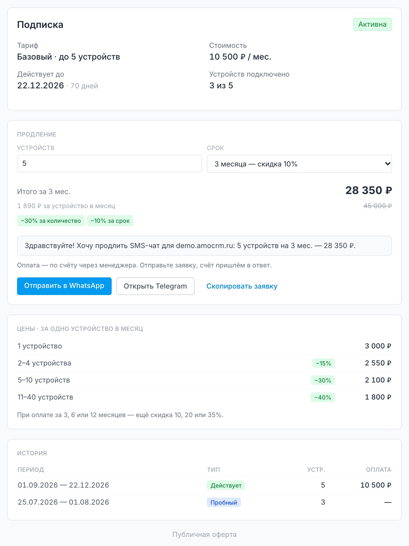Click the Период column header
This screenshot has width=409, height=546.
pyautogui.click(x=31, y=470)
